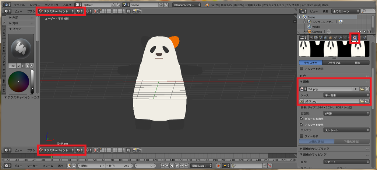
Task: Open the ファイル menu
Action: [19, 5]
